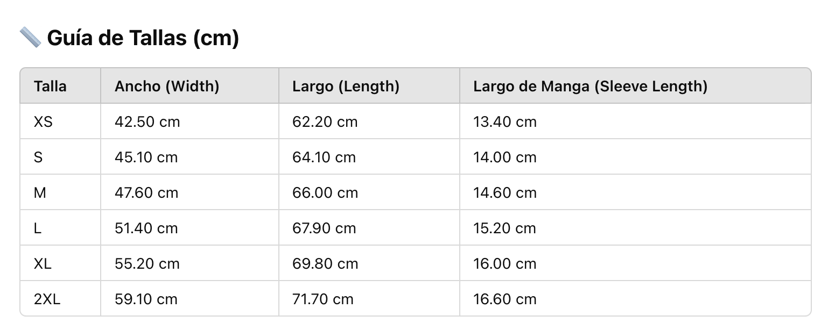Click the XS size cell

tap(43, 122)
